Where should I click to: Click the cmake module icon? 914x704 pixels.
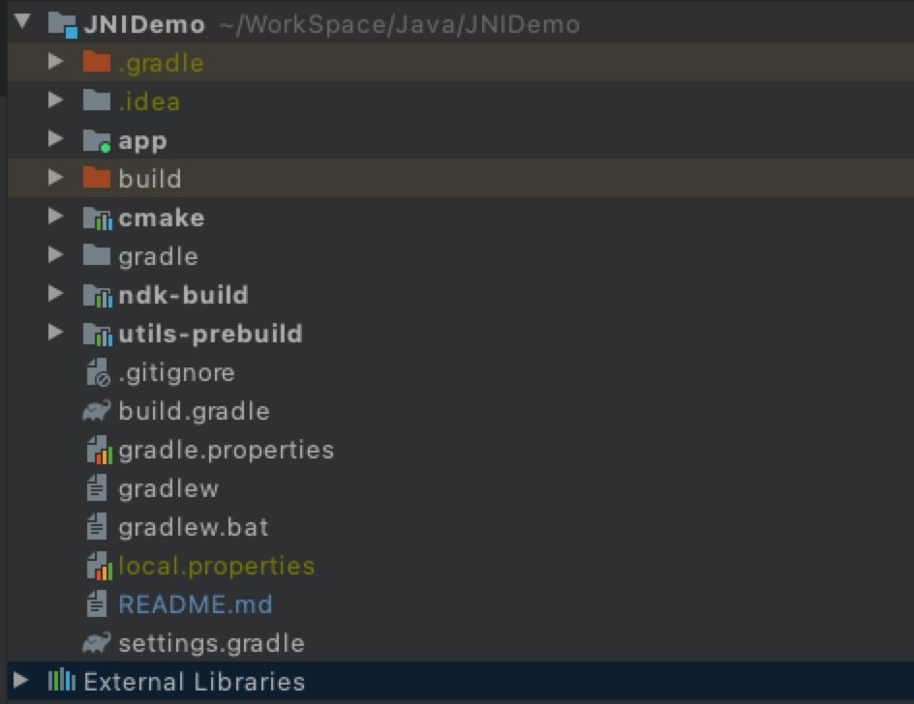pyautogui.click(x=97, y=217)
